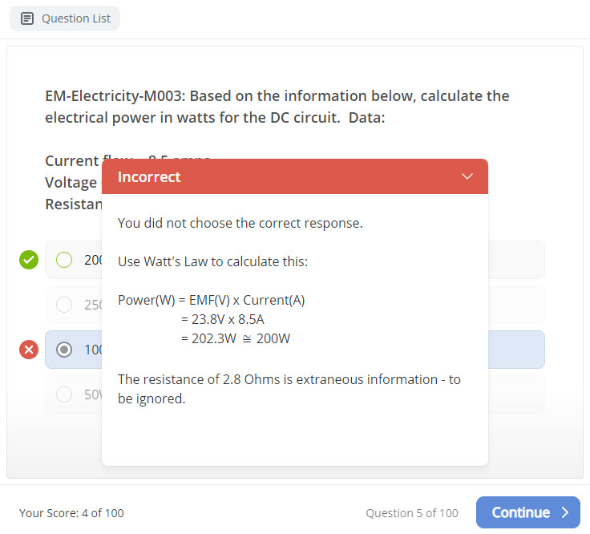Image resolution: width=590 pixels, height=534 pixels.
Task: Click the red incorrect X icon
Action: (29, 350)
